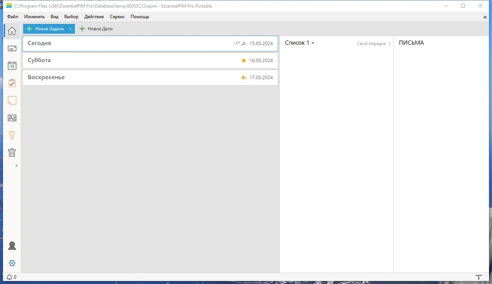Screen dimensions: 492x284
Task: Open the Trash bin icon
Action: coord(12,153)
